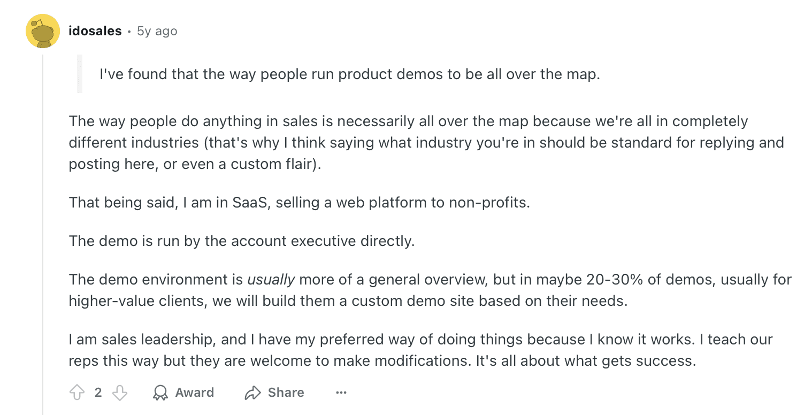Upvote the idosales comment
812x415 pixels.
pos(77,393)
